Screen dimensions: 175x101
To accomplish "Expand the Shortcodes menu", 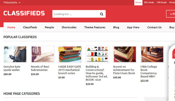I will (x=69, y=27).
